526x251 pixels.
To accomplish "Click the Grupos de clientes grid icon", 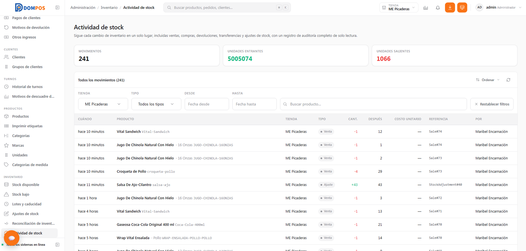I will (6, 67).
